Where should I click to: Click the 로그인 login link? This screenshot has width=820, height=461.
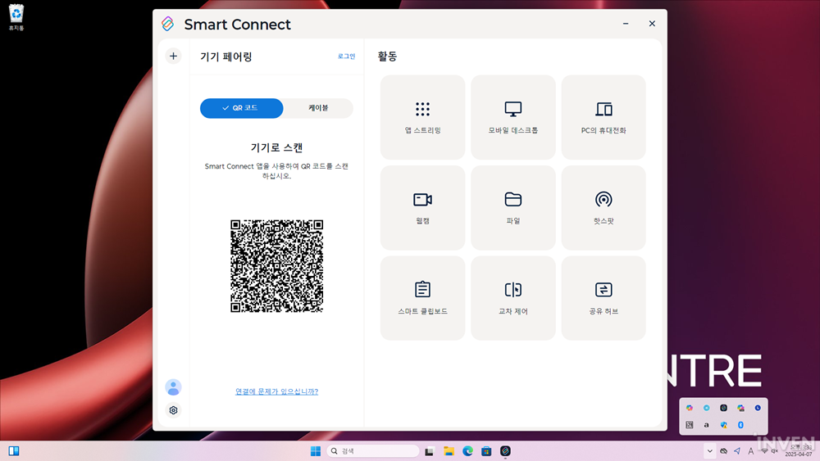pyautogui.click(x=346, y=56)
